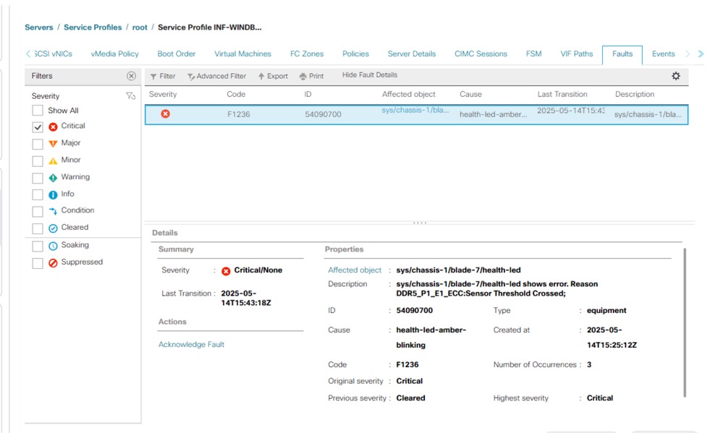Sort by the Code column header
Image resolution: width=723 pixels, height=433 pixels.
pos(236,94)
